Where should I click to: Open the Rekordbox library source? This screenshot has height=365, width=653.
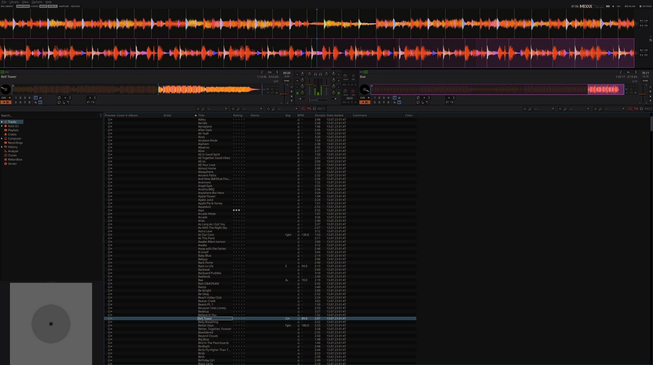(15, 160)
